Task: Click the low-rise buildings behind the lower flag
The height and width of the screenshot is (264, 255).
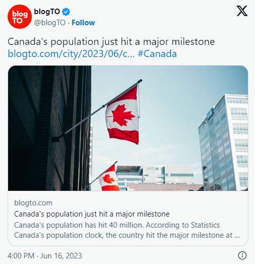Action: pyautogui.click(x=155, y=178)
